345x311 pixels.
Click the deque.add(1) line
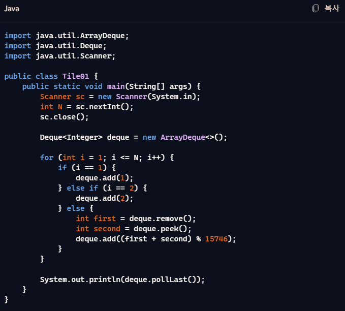[105, 178]
